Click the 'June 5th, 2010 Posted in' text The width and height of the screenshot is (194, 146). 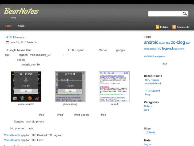click(x=23, y=42)
